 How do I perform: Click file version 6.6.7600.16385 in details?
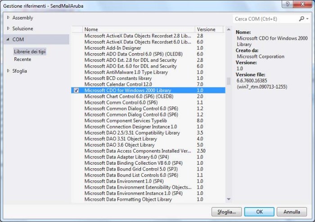click(252, 81)
